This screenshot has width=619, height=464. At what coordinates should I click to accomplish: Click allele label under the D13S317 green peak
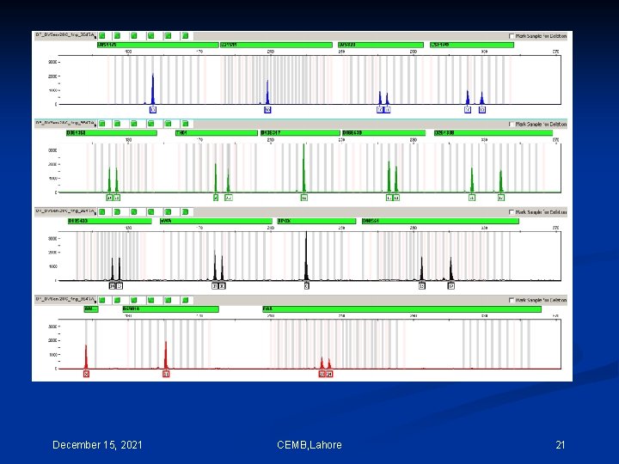(304, 198)
